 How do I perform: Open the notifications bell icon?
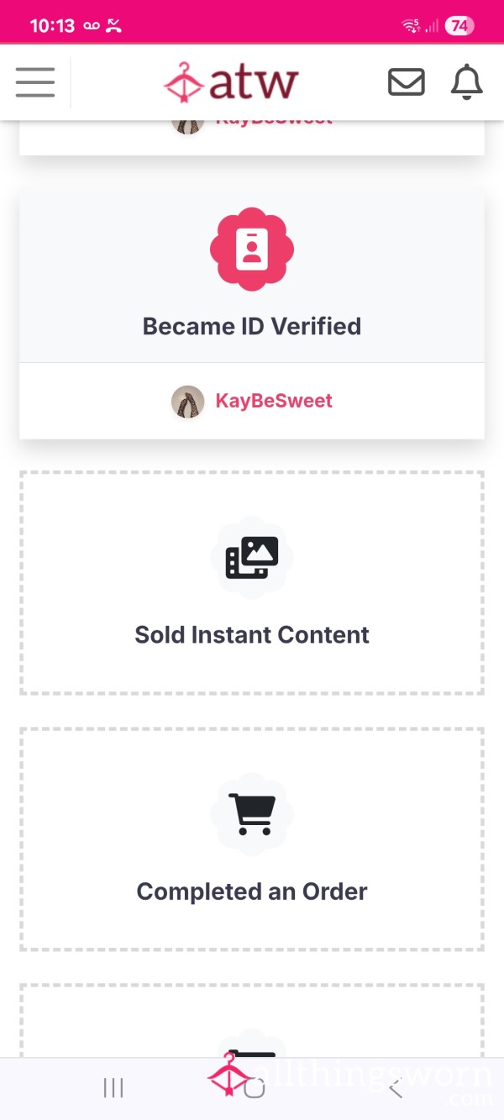pyautogui.click(x=467, y=82)
